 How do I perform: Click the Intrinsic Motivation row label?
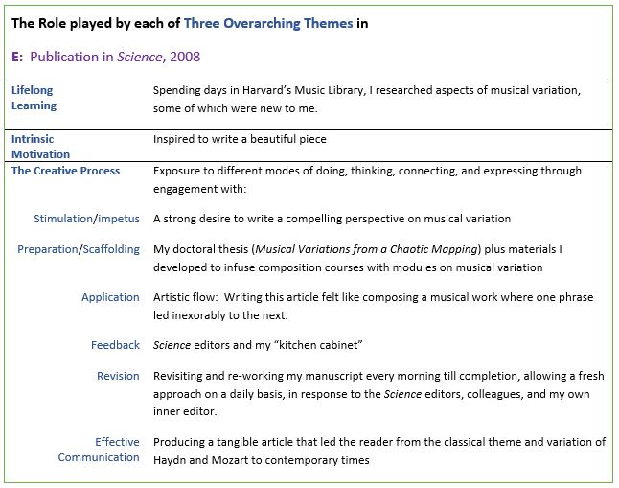click(40, 147)
